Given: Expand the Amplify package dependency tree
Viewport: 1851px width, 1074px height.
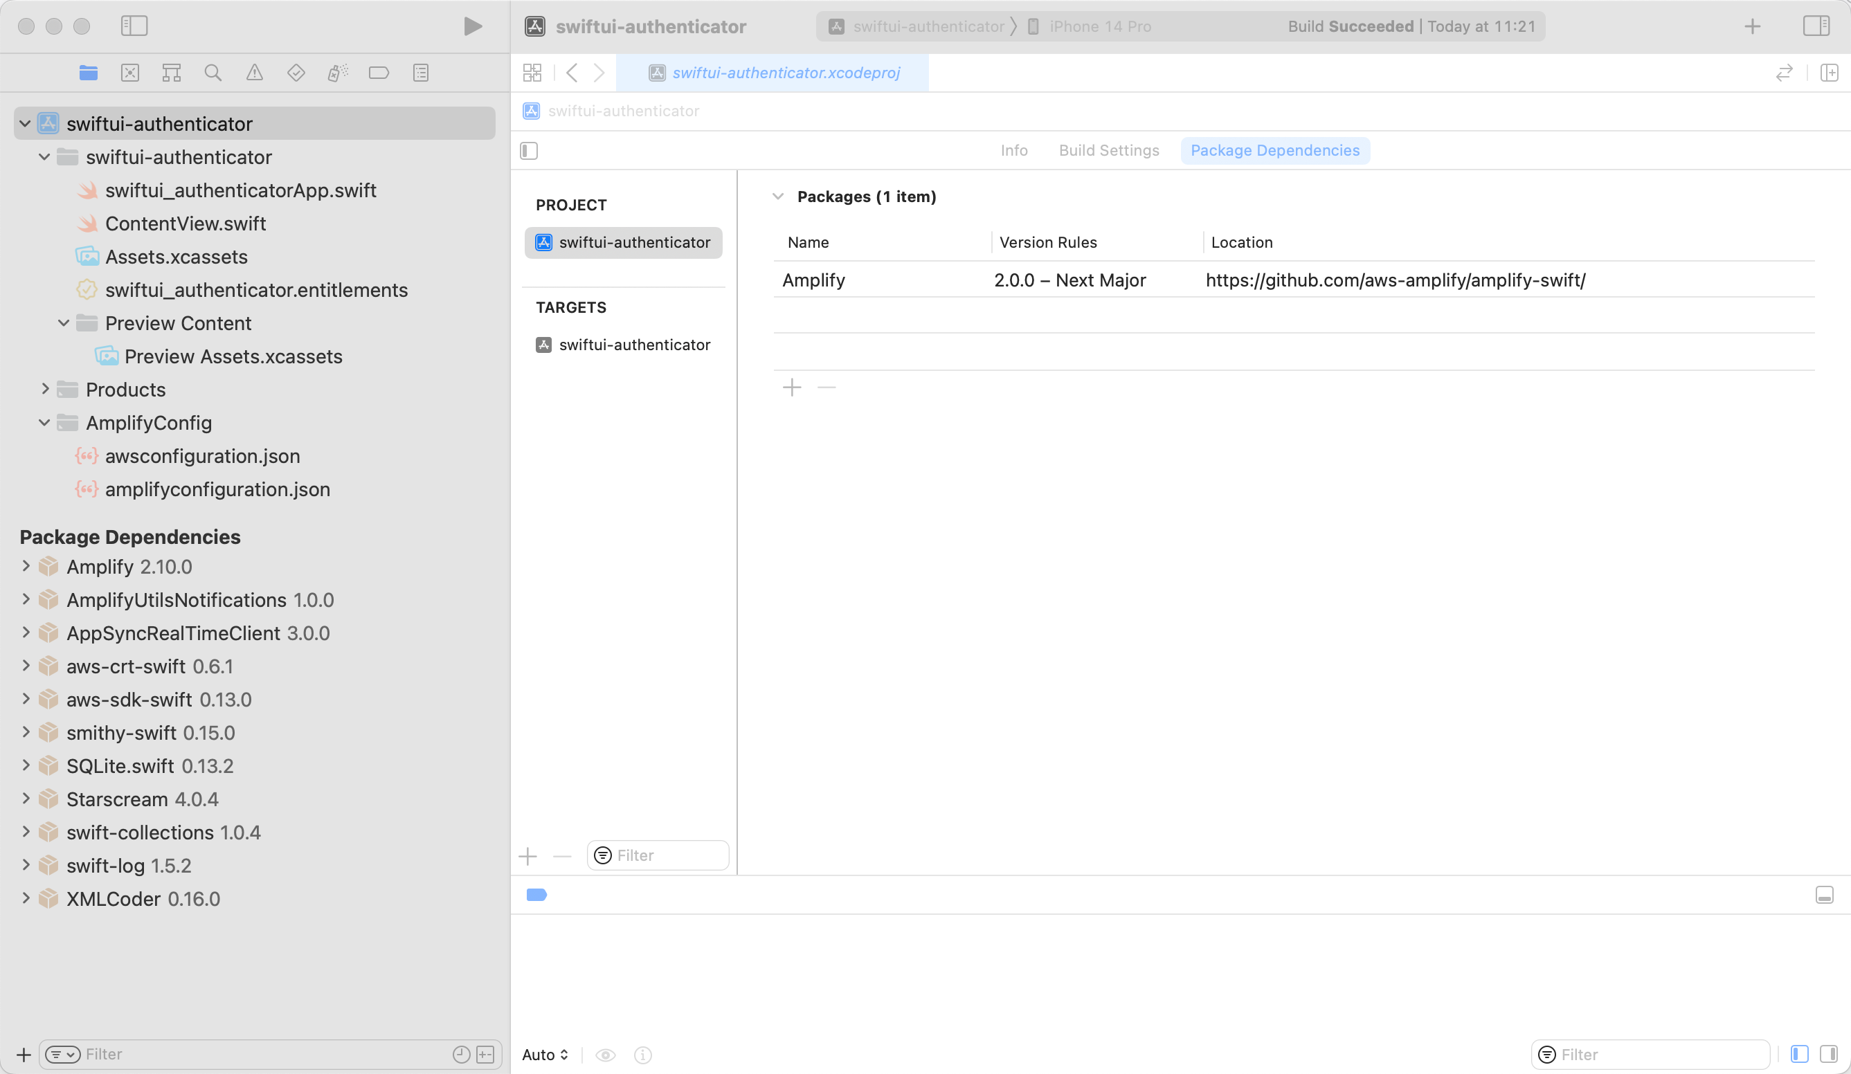Looking at the screenshot, I should pos(26,565).
